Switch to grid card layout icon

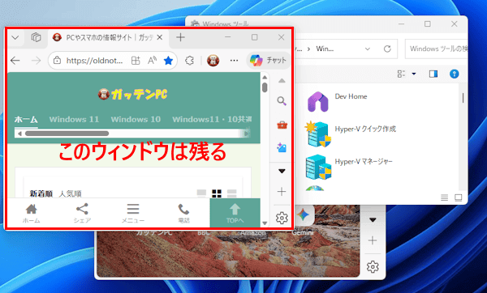[x=217, y=193]
